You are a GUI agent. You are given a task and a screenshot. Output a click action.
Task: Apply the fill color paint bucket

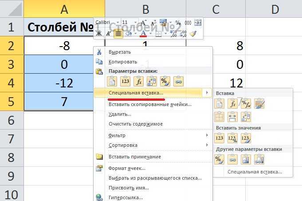[128, 34]
